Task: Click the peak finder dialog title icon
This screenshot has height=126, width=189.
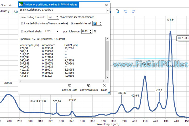Action: 21,5
